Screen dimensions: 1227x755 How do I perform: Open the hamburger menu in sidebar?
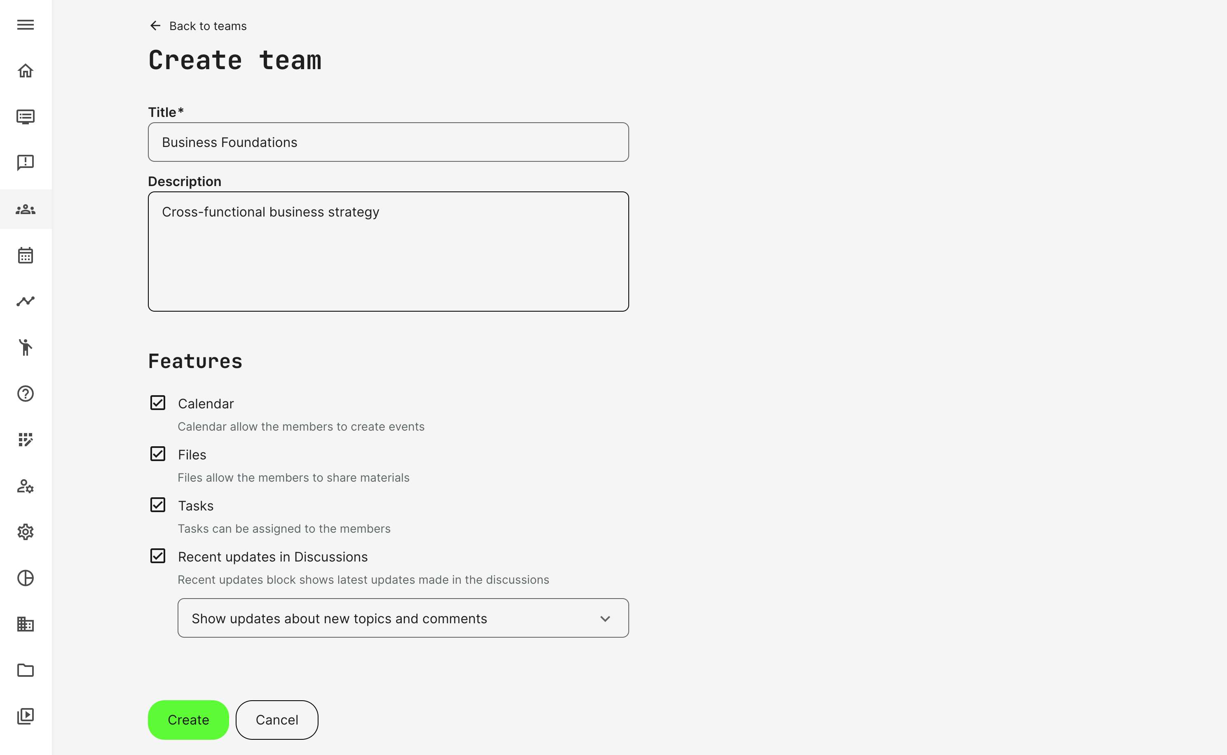[x=26, y=25]
